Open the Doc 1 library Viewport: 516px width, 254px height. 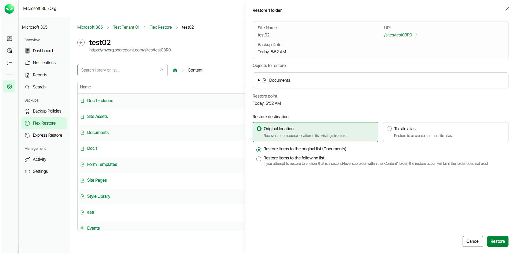(92, 148)
